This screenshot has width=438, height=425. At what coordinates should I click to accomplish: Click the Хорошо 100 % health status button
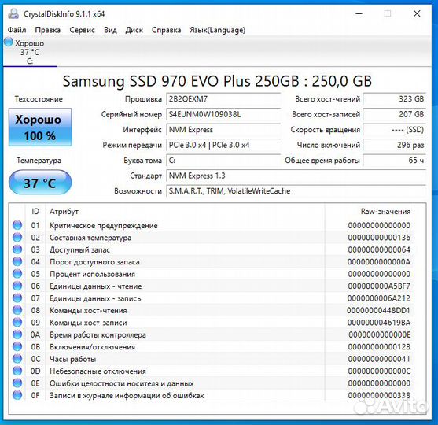[40, 128]
